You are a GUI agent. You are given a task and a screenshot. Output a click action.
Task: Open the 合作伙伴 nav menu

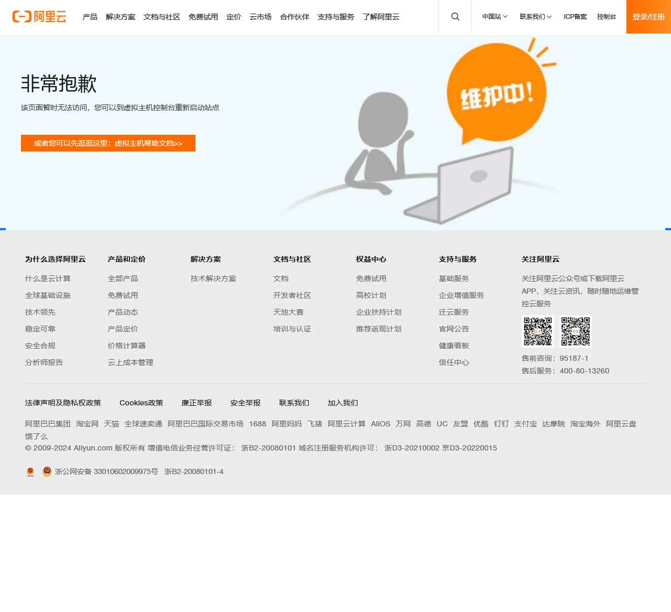(x=295, y=17)
